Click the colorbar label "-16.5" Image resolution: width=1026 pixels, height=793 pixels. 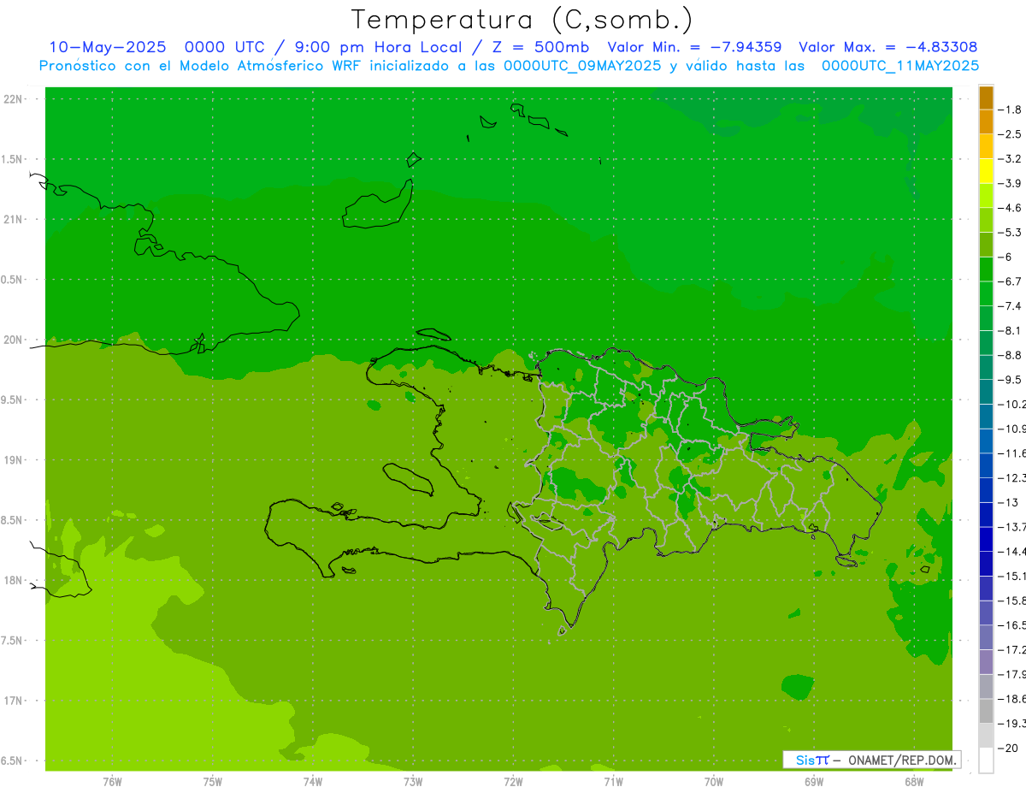(x=1013, y=625)
